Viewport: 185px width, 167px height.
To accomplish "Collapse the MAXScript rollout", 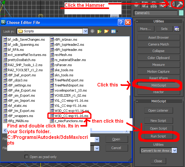I will (x=159, y=101).
